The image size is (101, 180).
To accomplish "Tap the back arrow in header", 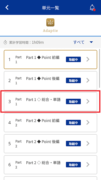I will click(x=7, y=8).
